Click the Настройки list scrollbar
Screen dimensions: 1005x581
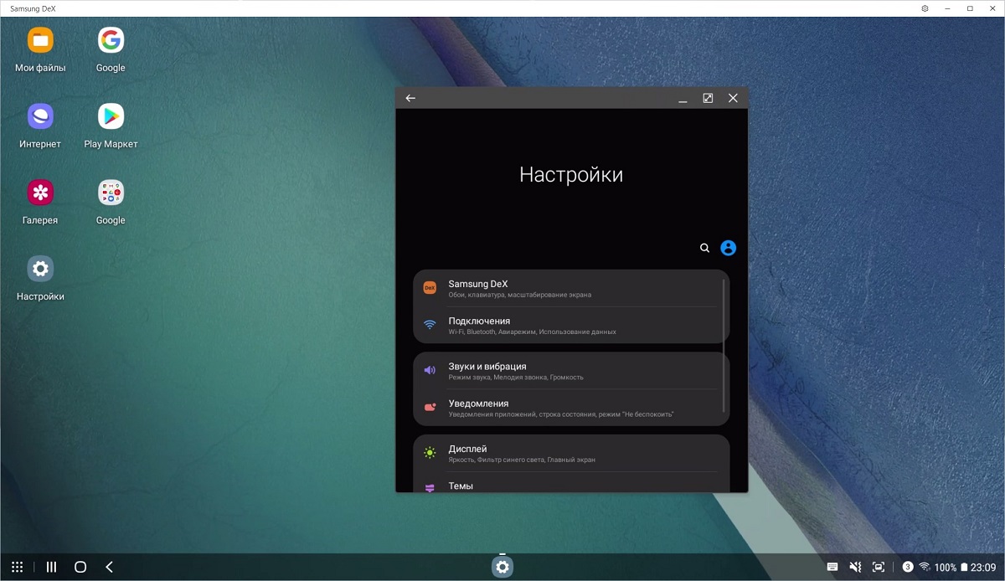[x=724, y=345]
